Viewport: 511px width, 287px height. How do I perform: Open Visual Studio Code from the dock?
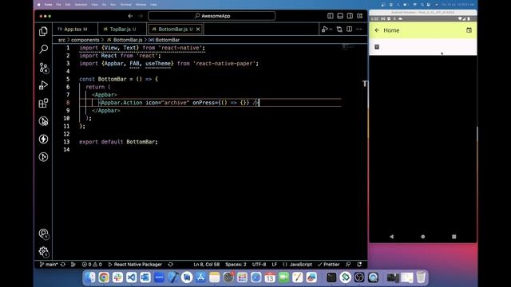tap(131, 277)
